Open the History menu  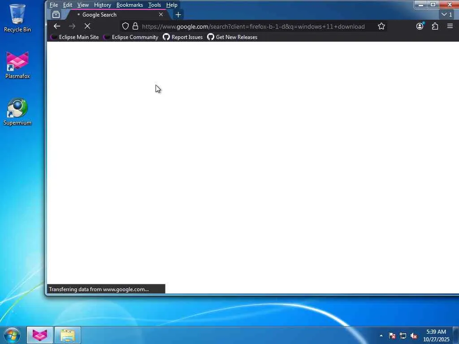[103, 5]
